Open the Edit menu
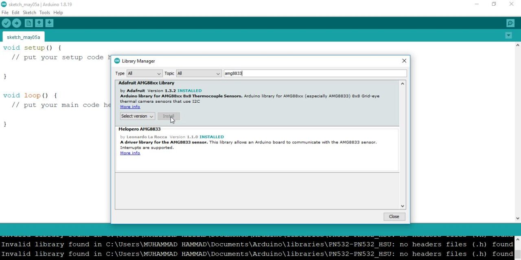521x260 pixels. coord(15,13)
